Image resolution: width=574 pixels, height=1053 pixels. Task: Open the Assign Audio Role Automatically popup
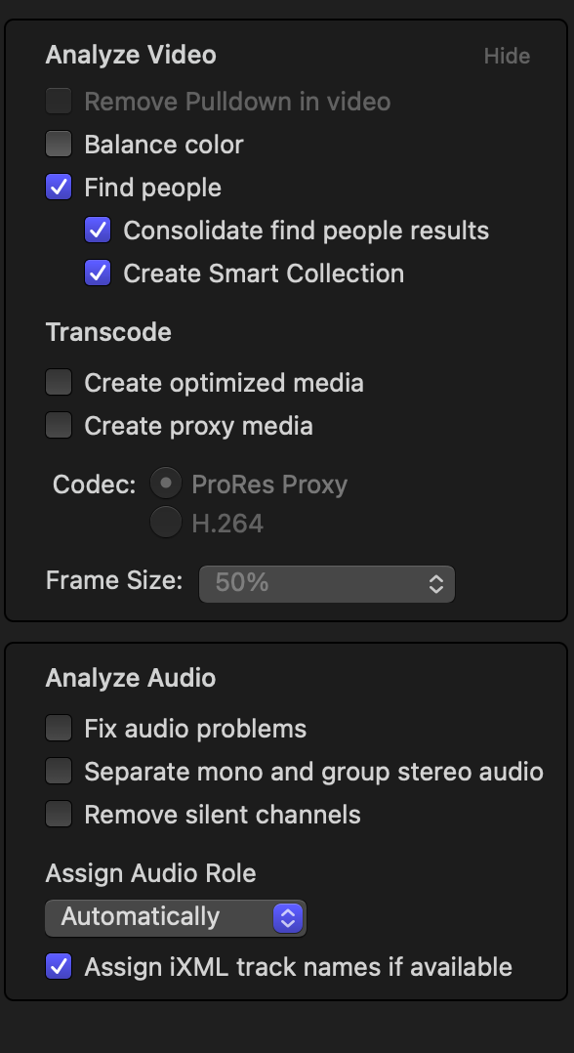176,918
